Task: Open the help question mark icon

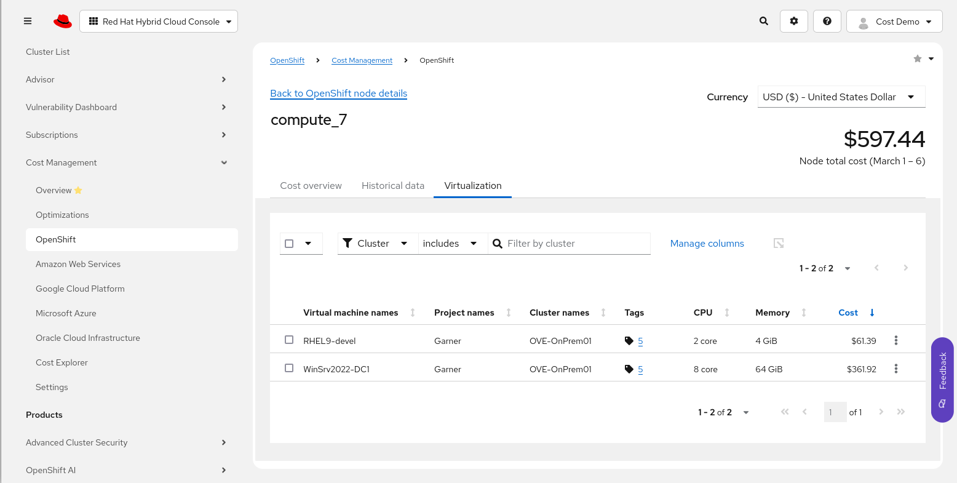Action: pos(827,21)
